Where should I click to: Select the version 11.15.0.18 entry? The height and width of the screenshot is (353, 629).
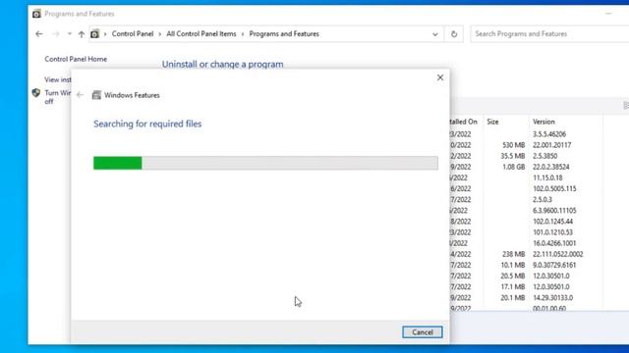547,177
